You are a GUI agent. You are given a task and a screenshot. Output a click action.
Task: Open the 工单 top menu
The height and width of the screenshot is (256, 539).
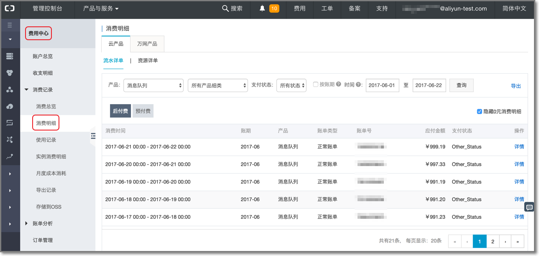[327, 8]
